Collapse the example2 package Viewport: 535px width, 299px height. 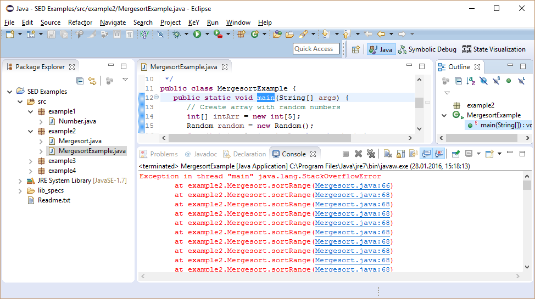tap(30, 131)
